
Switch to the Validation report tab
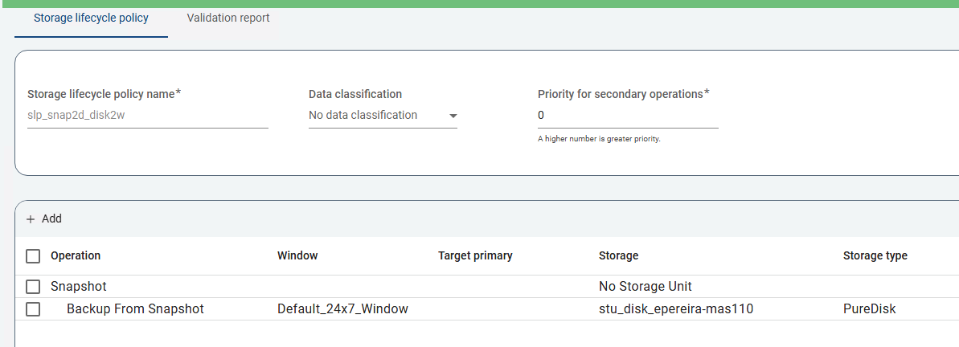(228, 18)
